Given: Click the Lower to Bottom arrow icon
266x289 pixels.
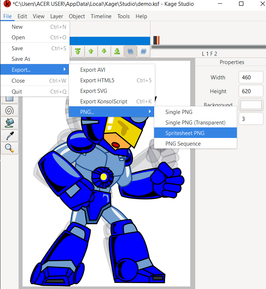Looking at the screenshot, I should [x=117, y=51].
